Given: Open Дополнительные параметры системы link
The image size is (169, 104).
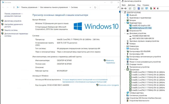Looking at the screenshot, I should point(16,35).
